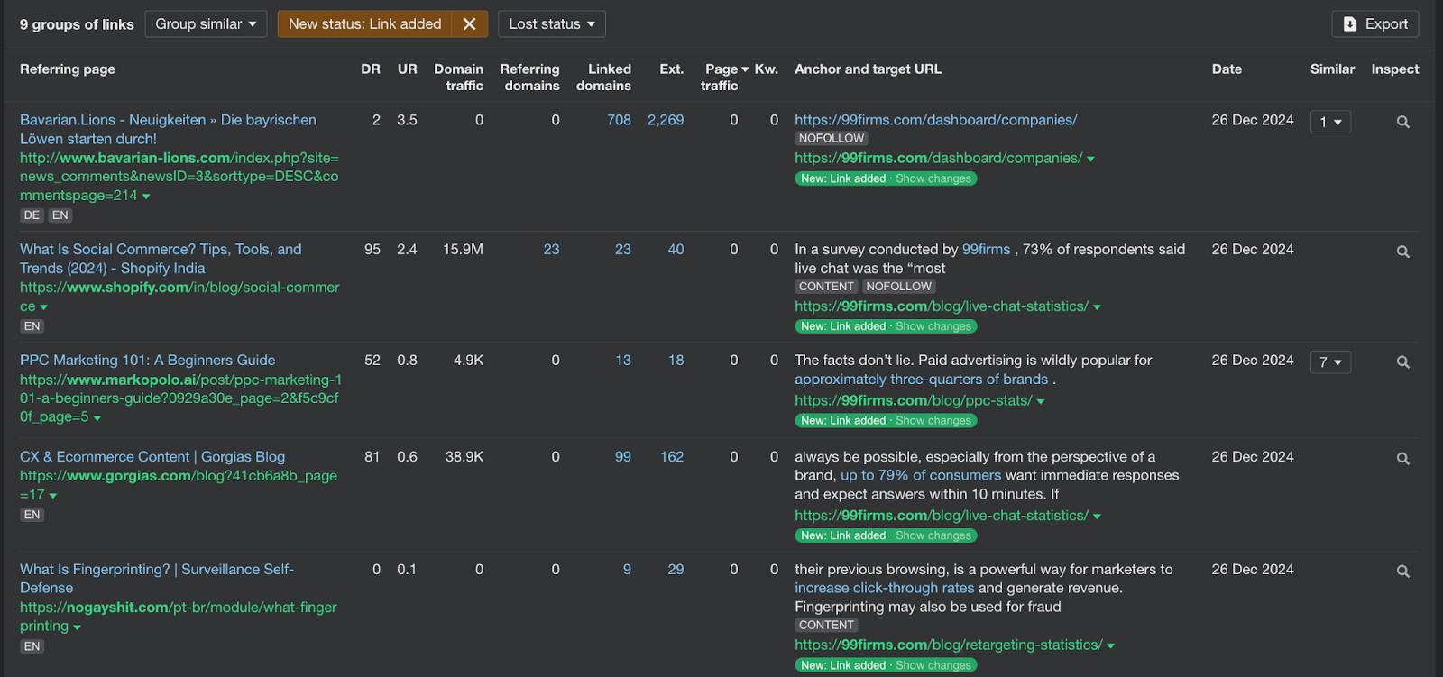Image resolution: width=1443 pixels, height=677 pixels.
Task: Export the list of backlinks
Action: (1375, 24)
